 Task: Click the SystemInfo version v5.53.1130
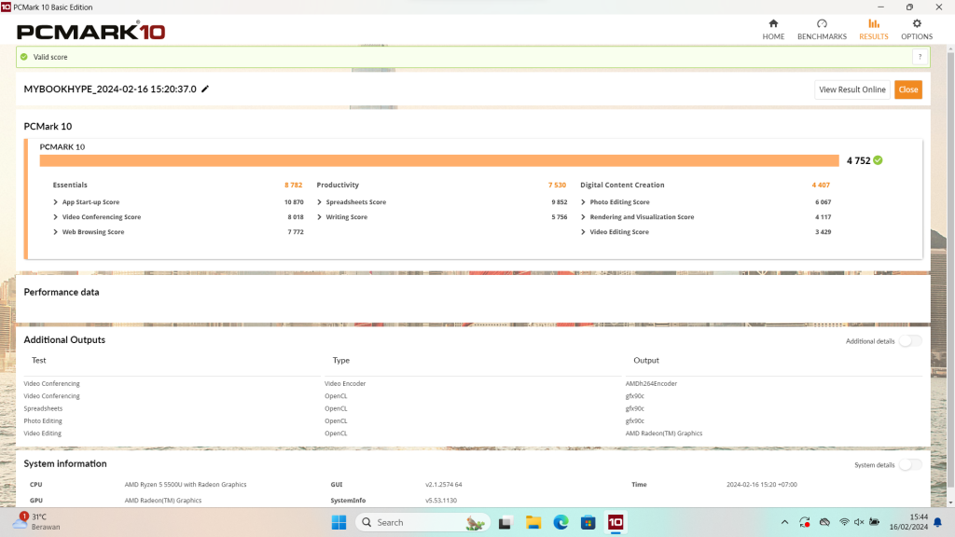pyautogui.click(x=441, y=501)
